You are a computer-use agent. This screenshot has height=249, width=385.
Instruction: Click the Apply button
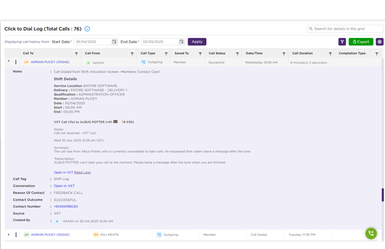click(197, 41)
